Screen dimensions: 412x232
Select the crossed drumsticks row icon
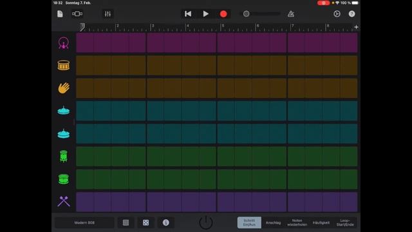64,202
